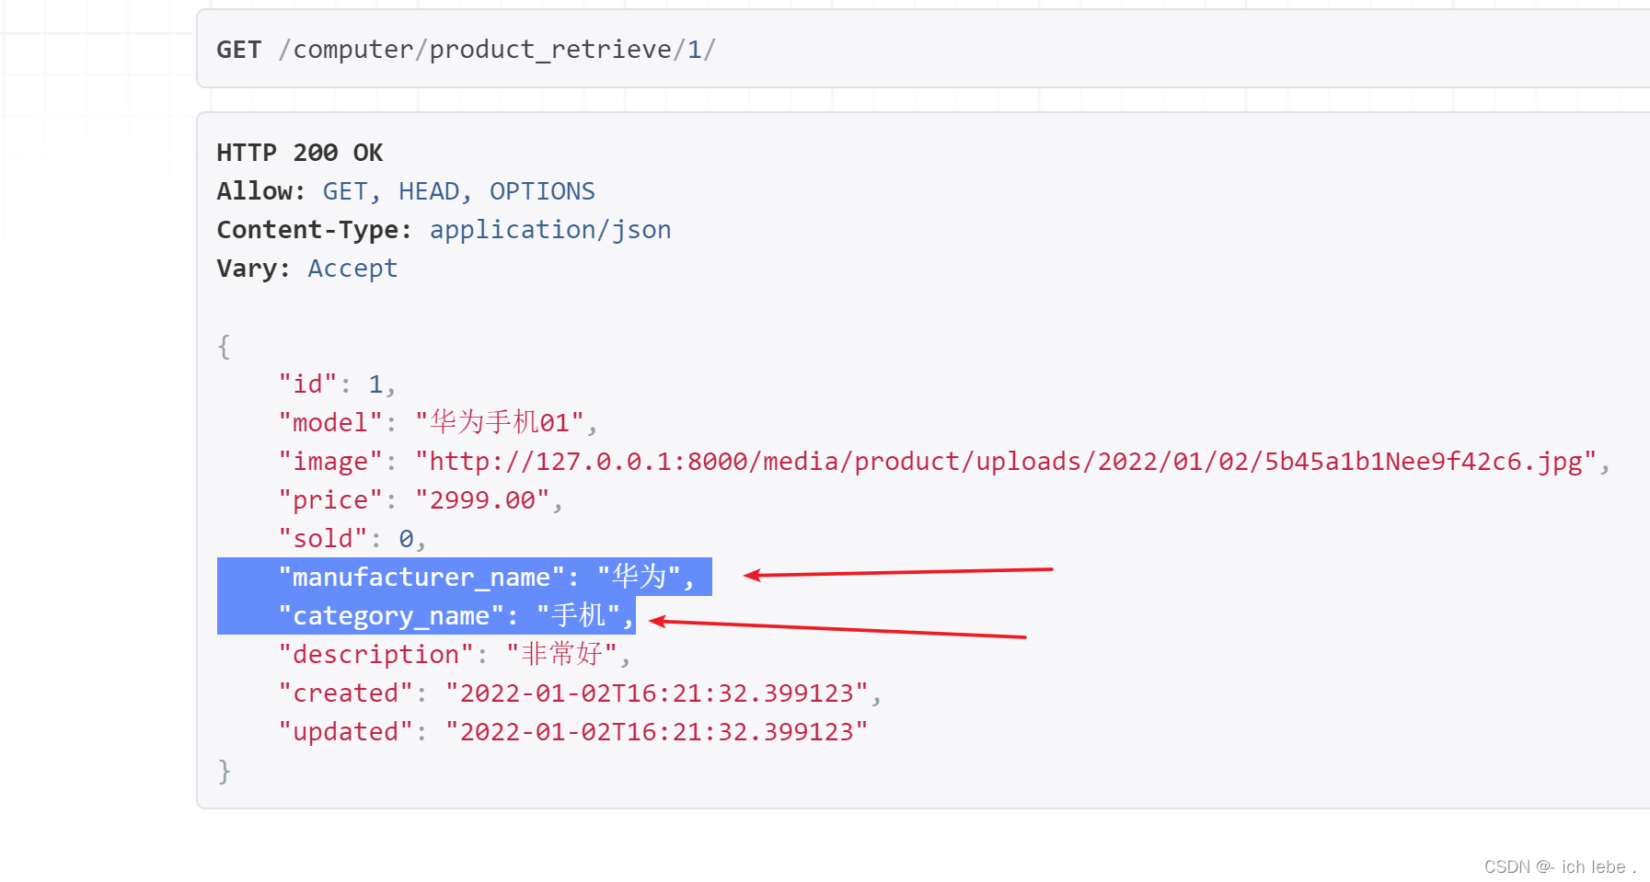Click the "description" value 非常好
1650x882 pixels.
coord(561,655)
